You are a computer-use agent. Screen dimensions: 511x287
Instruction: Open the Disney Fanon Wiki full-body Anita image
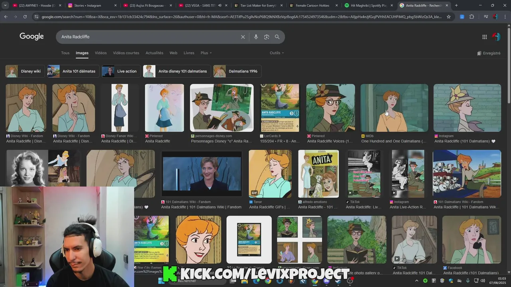120,108
